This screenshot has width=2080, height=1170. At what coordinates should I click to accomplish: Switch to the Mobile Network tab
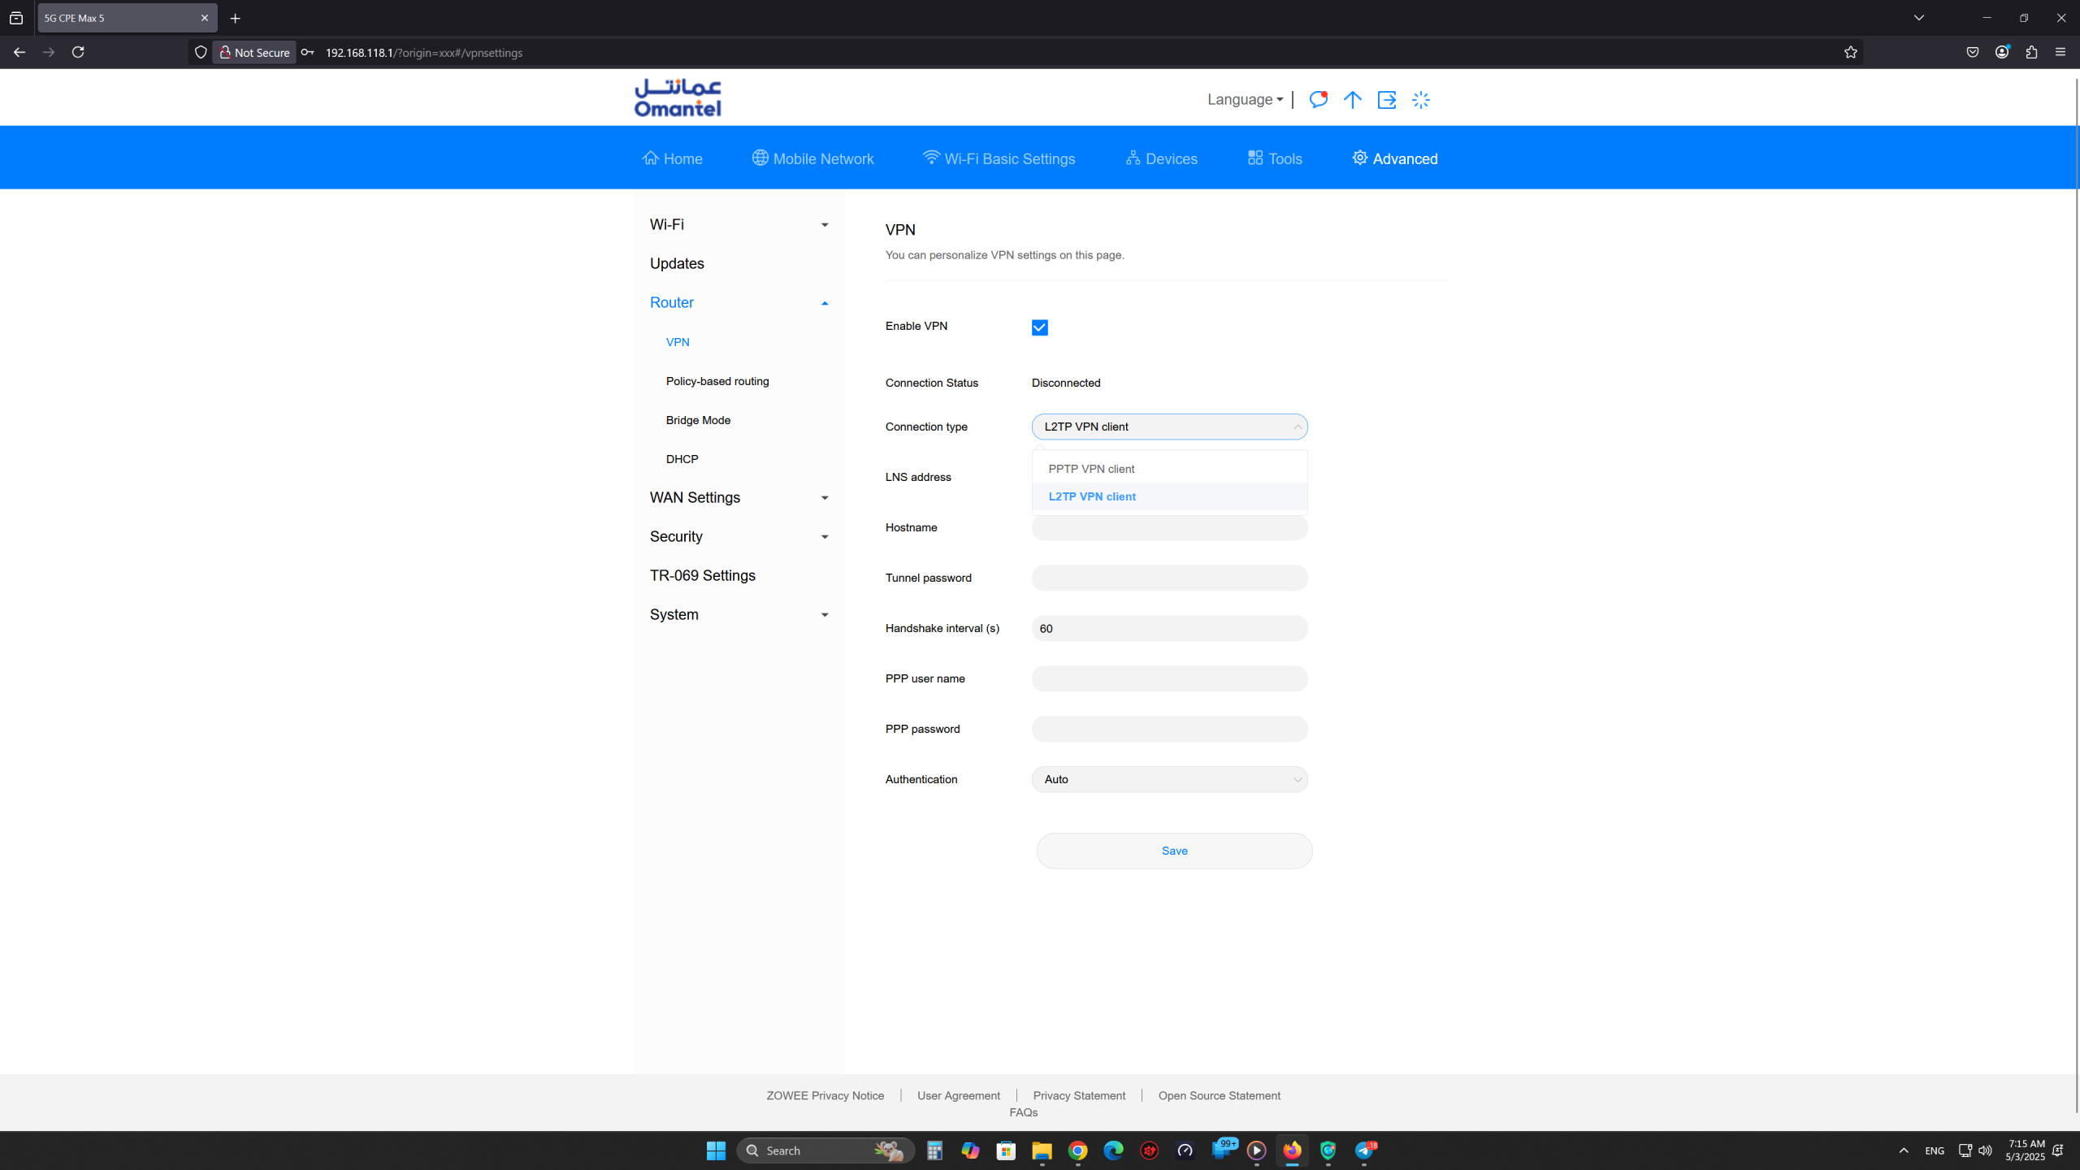point(812,158)
